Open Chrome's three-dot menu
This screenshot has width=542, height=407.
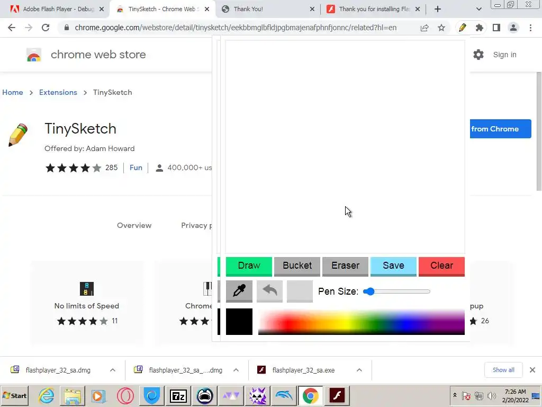pyautogui.click(x=530, y=28)
